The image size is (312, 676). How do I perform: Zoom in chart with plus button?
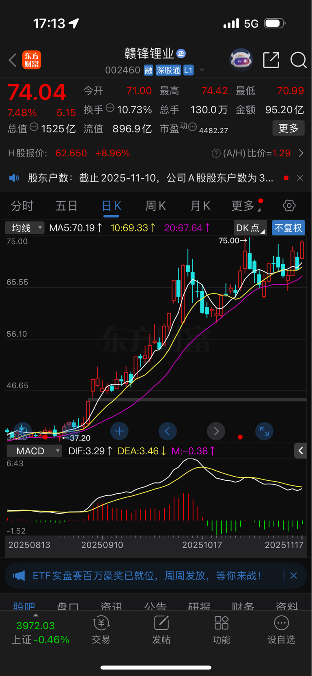tap(119, 431)
